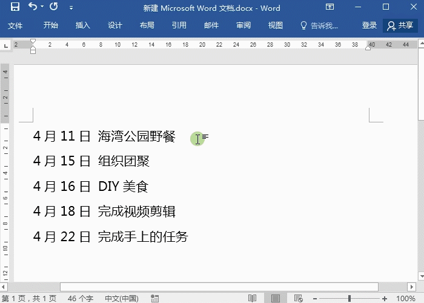Open Ribbon Display Options
424x303 pixels.
pos(330,7)
